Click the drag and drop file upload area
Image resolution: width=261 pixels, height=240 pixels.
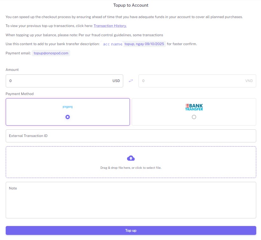[131, 162]
